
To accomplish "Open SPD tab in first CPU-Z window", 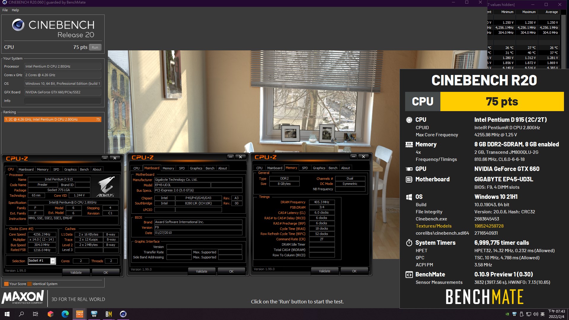I will click(x=56, y=169).
